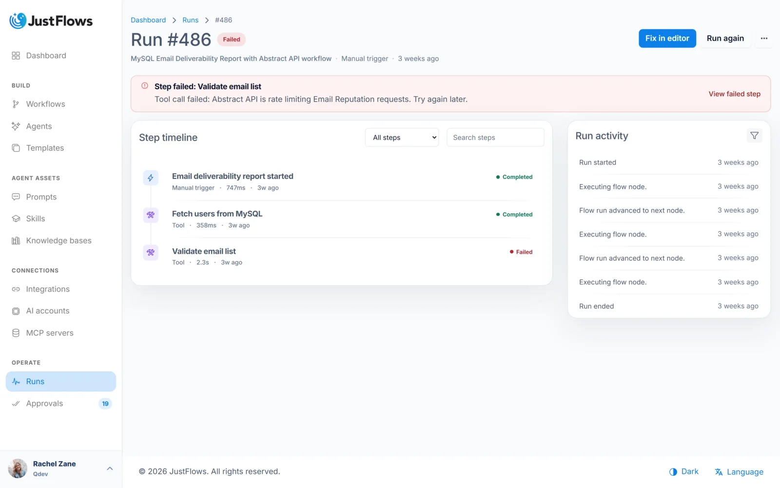
Task: Click the Failed badge next to Run #486
Action: [231, 39]
